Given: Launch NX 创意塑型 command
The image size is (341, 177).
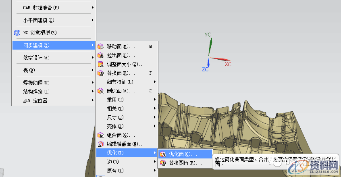Looking at the screenshot, I should click(54, 33).
